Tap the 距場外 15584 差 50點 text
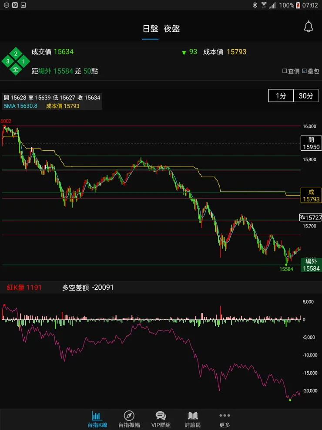Screen dimensions: 322x430 tap(65, 71)
